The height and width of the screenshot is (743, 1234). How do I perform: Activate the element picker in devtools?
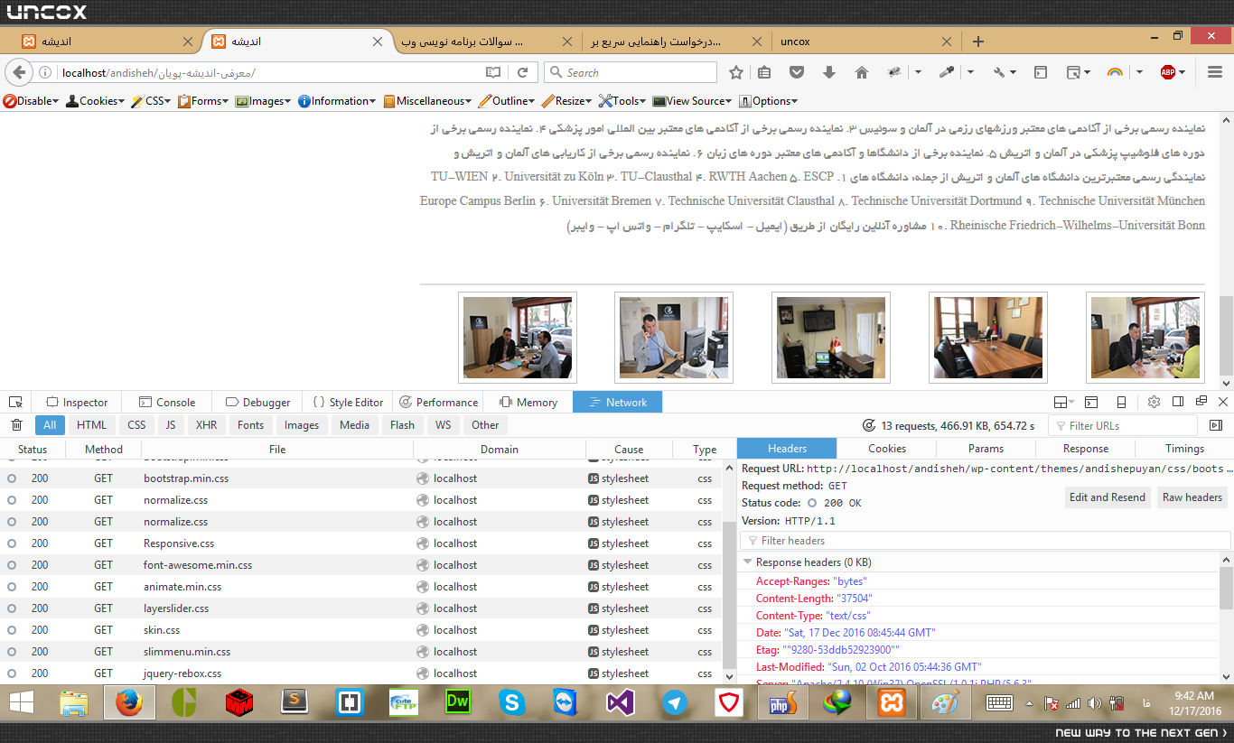tap(15, 402)
